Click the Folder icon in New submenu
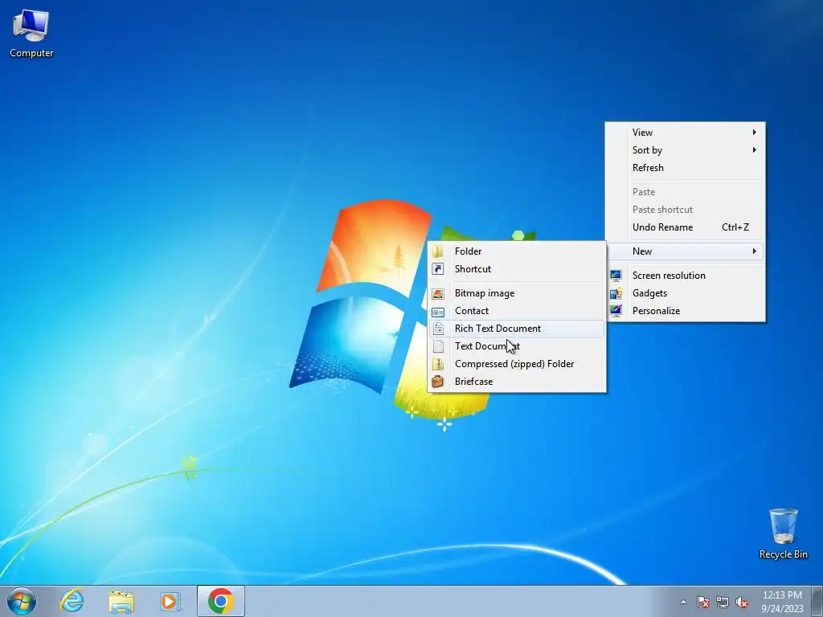 click(x=438, y=251)
